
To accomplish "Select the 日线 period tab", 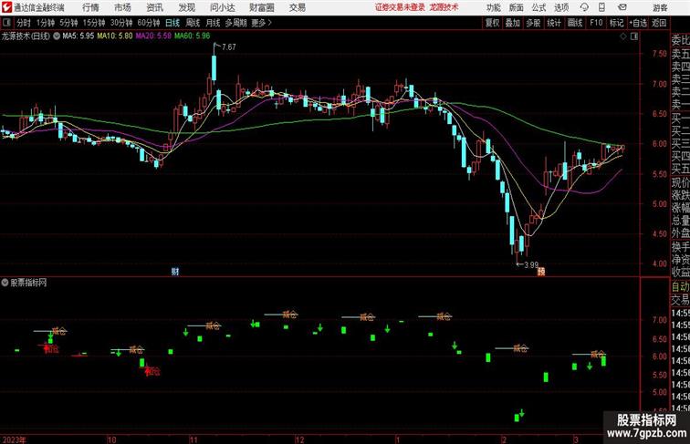I will pos(172,23).
